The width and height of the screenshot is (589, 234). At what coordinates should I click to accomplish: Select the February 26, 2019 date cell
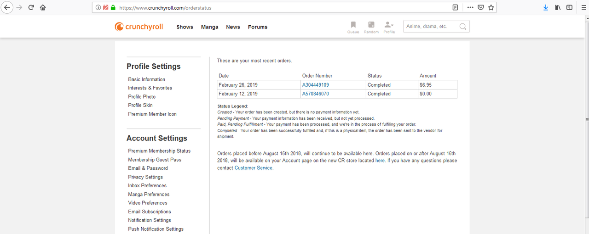coord(259,85)
